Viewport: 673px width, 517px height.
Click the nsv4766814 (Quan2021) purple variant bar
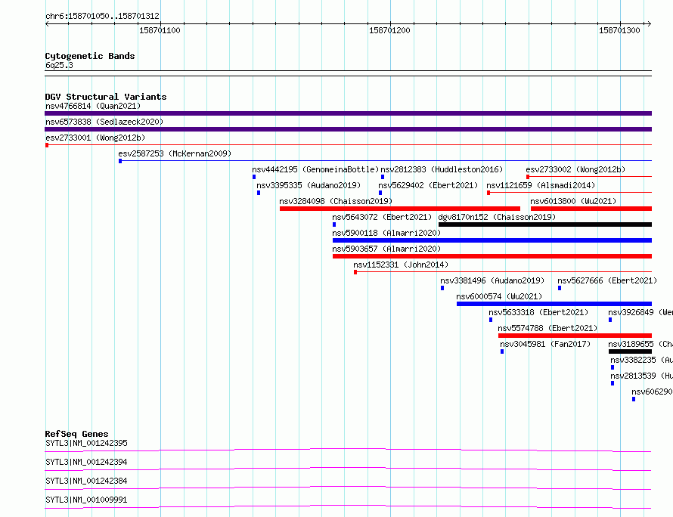348,113
